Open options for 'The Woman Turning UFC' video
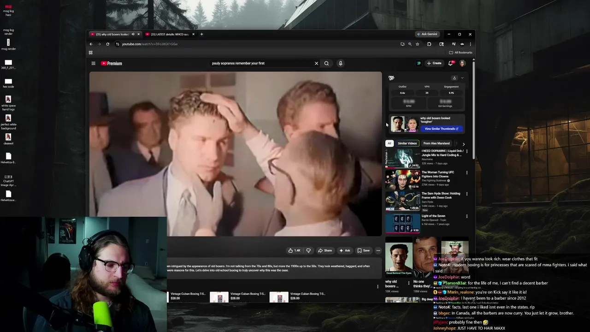The image size is (590, 332). pos(467,173)
